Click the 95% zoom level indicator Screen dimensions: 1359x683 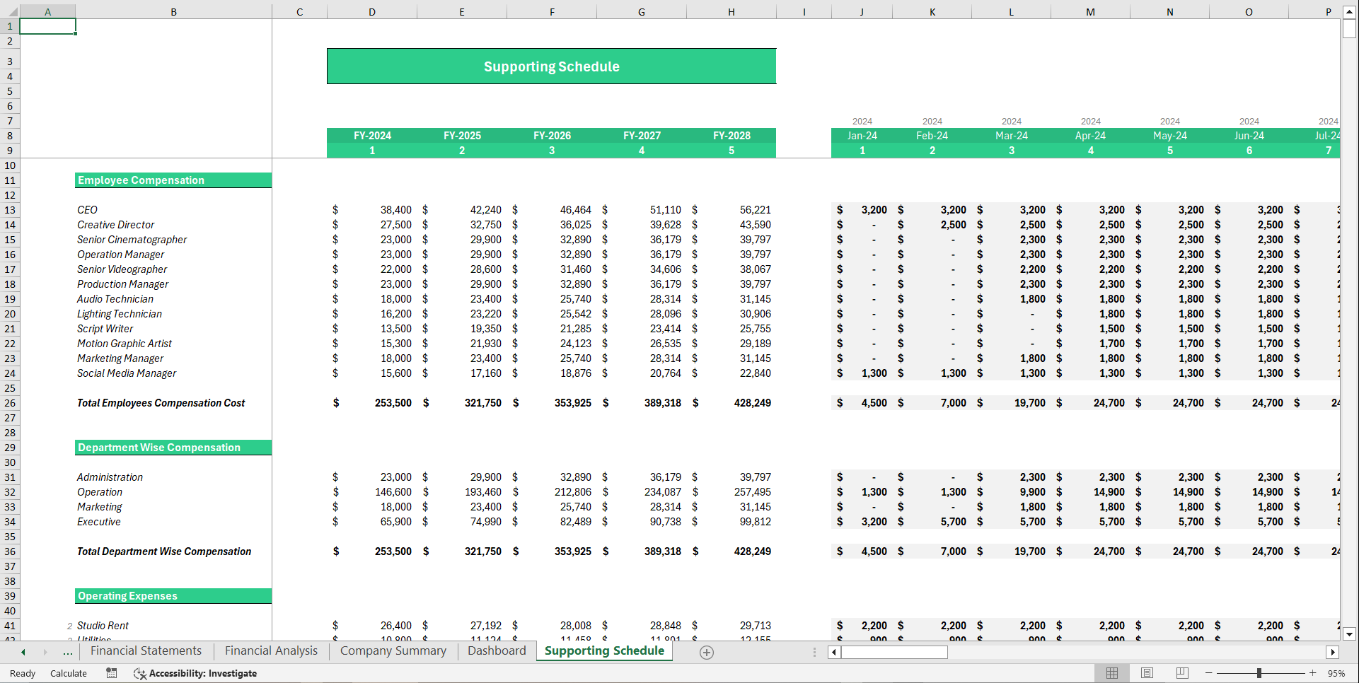(x=1336, y=673)
